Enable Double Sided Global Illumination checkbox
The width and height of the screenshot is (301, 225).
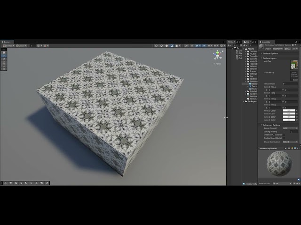[x=284, y=138]
